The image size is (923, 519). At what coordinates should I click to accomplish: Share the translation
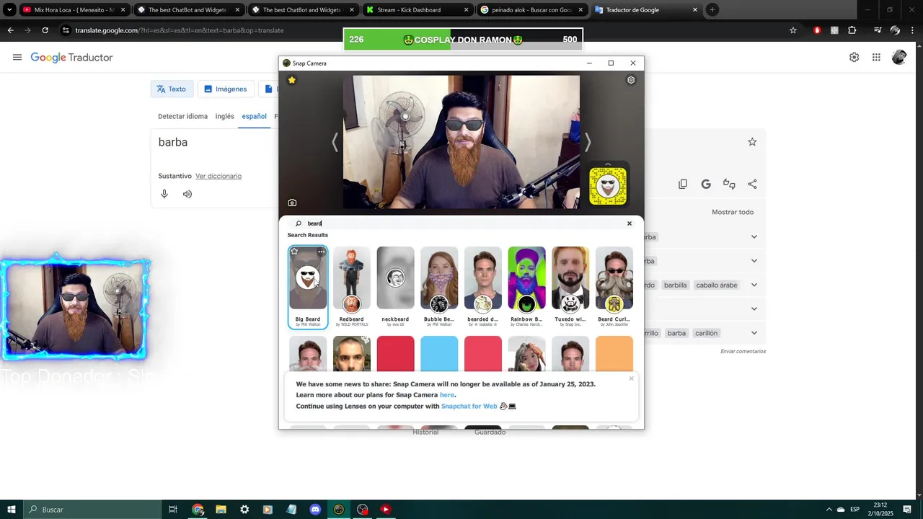[752, 185]
